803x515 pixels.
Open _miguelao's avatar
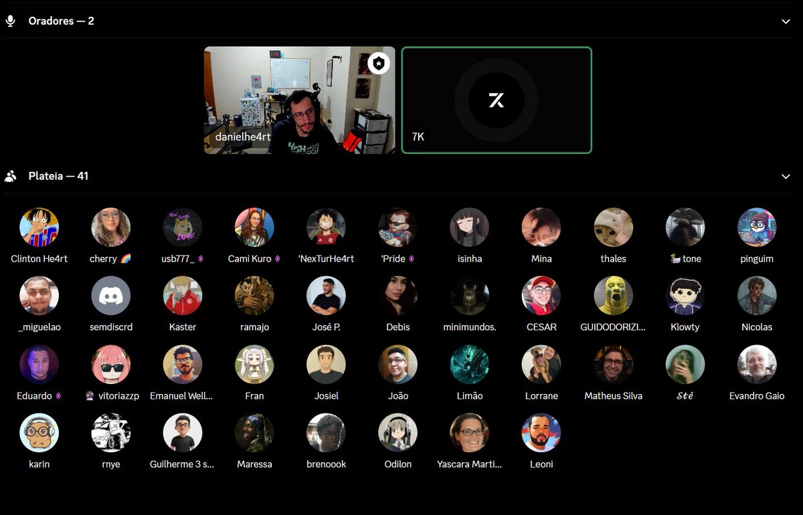tap(39, 296)
